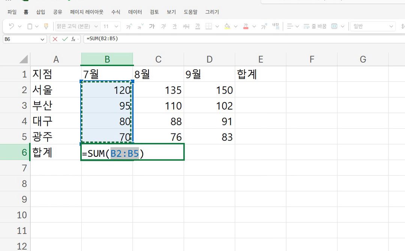Select cell with value 150
Viewport: 405px width, 251px height.
(x=209, y=90)
